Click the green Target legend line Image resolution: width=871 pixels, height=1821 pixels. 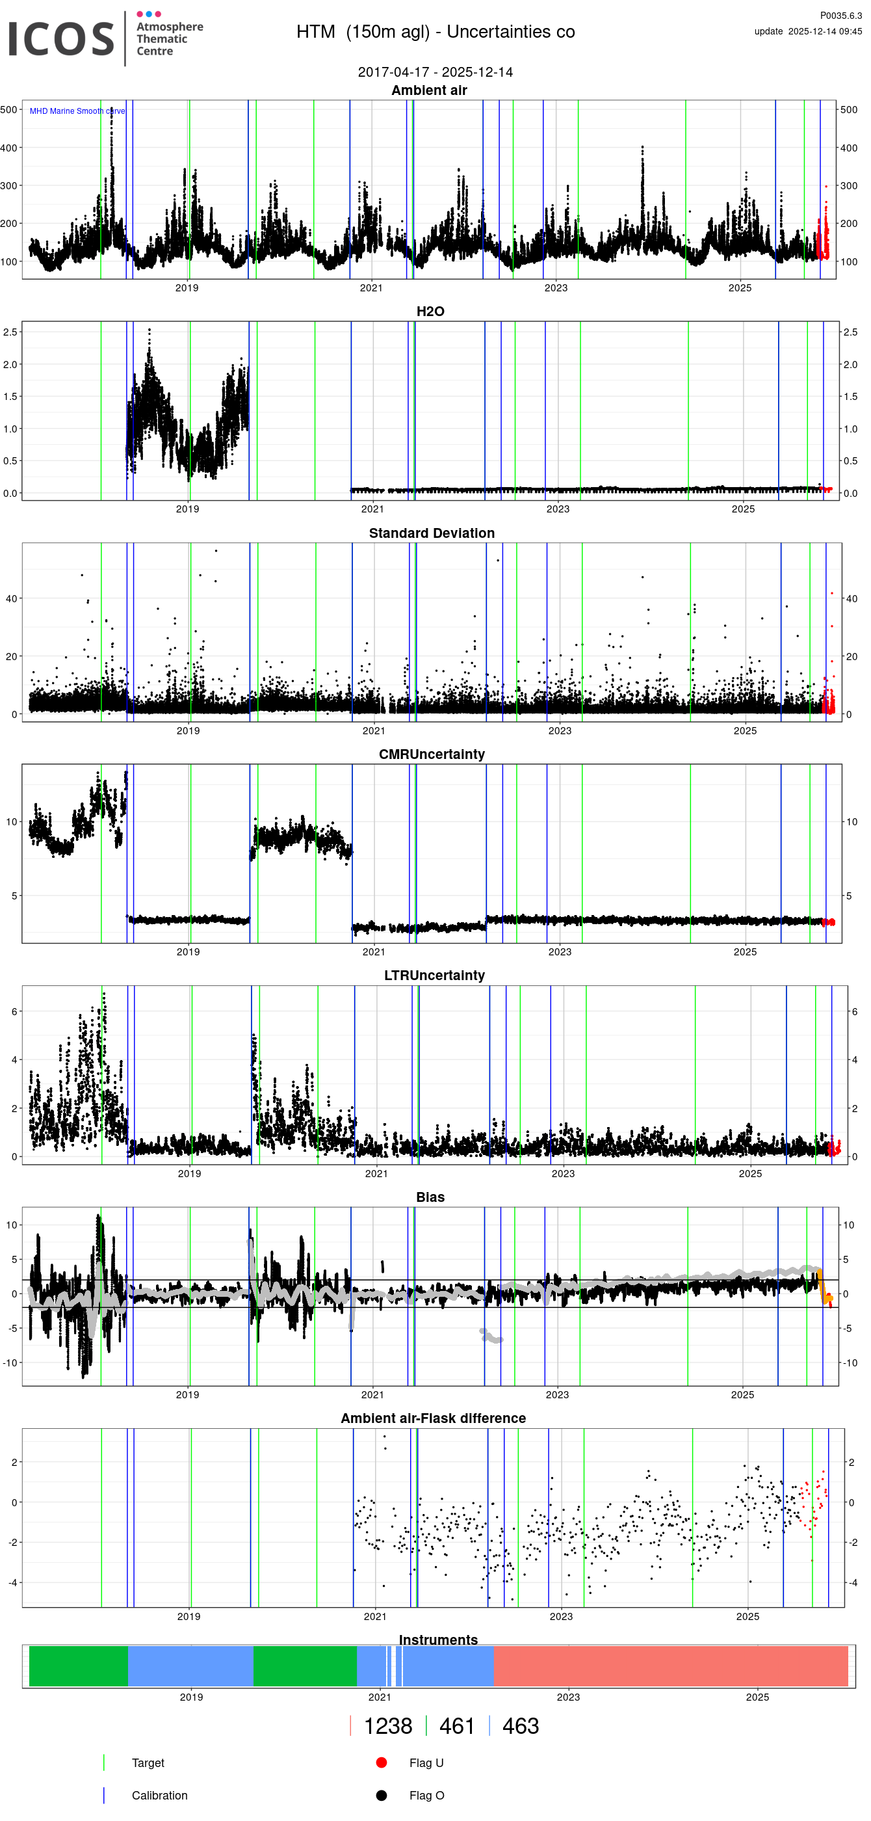click(104, 1762)
